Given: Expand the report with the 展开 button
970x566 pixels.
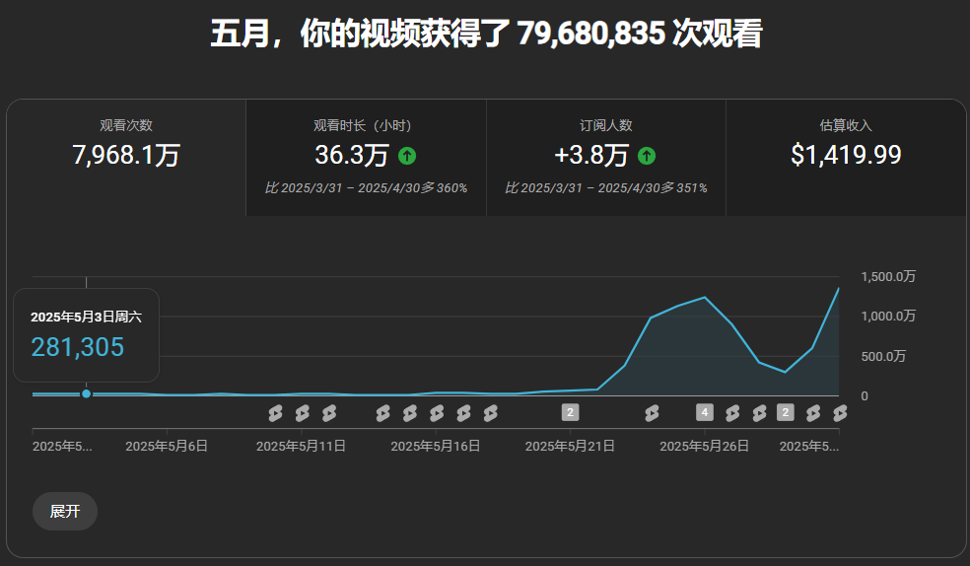Looking at the screenshot, I should 65,512.
